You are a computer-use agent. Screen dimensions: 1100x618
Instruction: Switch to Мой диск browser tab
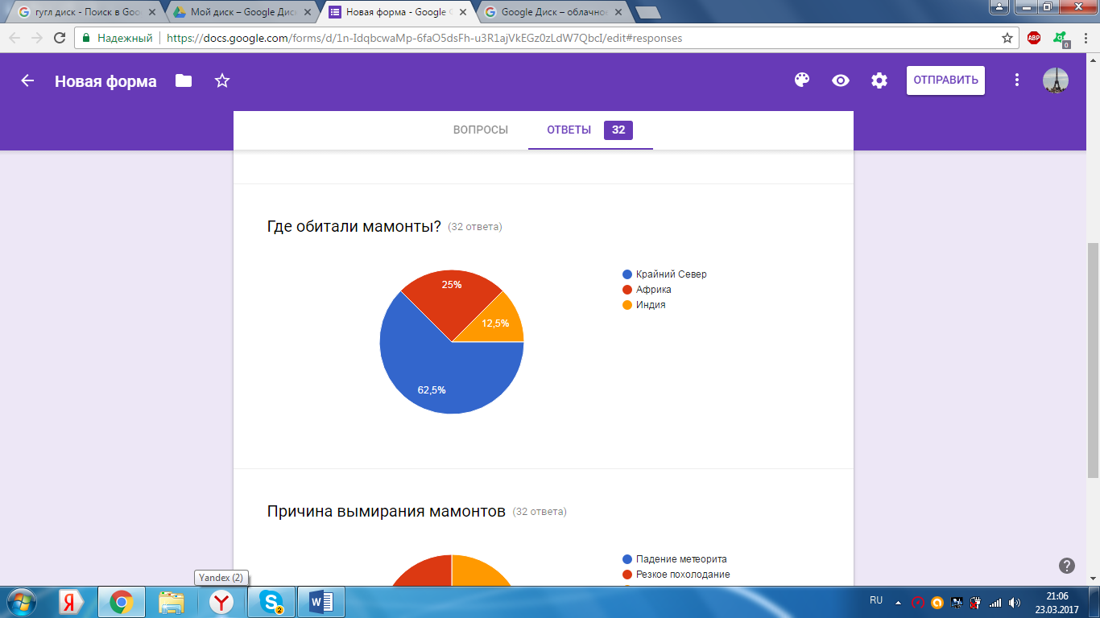(238, 13)
